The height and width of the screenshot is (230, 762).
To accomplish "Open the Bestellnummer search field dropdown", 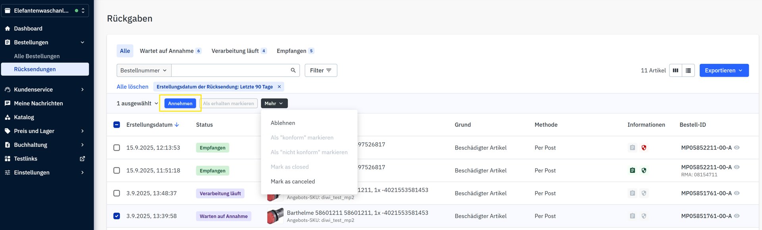I will [x=144, y=70].
